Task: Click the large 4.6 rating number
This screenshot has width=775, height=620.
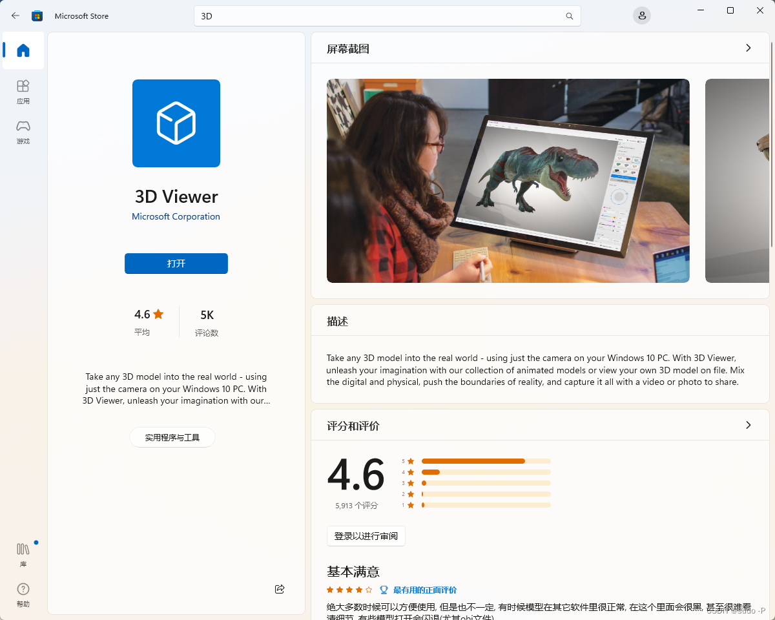Action: [x=356, y=475]
